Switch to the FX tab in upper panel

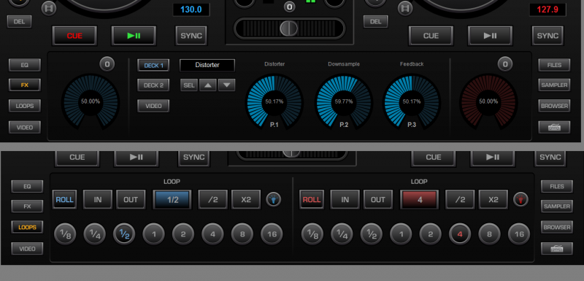point(25,85)
